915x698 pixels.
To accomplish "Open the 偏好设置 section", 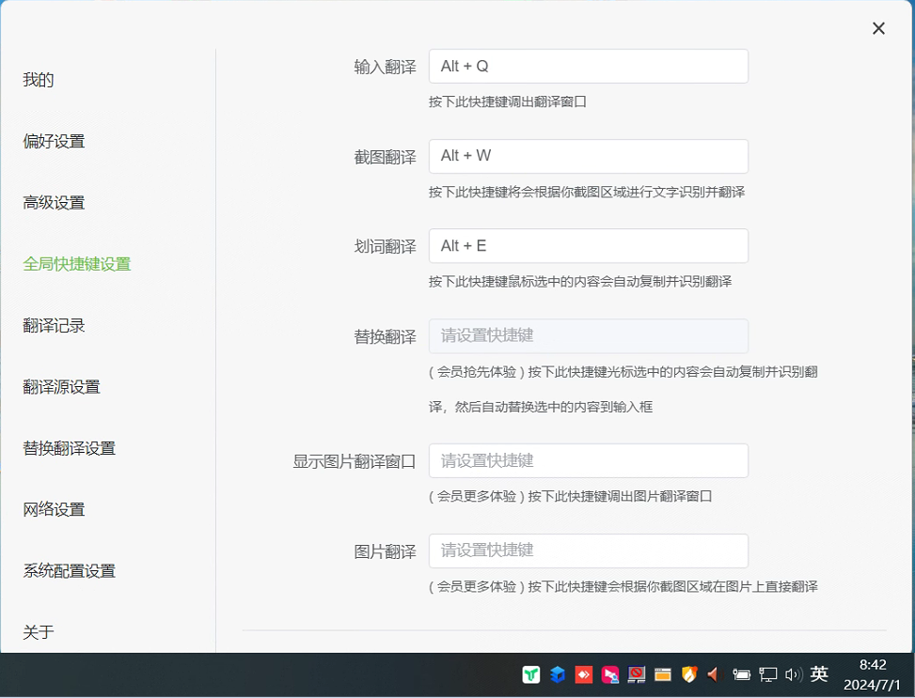I will pos(54,142).
